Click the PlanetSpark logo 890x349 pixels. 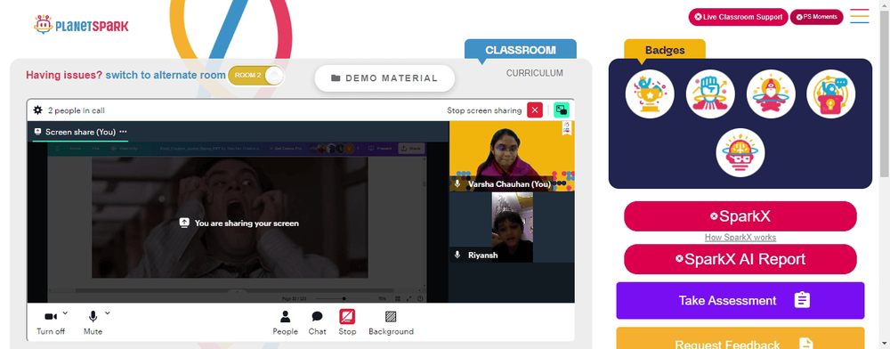pyautogui.click(x=81, y=25)
